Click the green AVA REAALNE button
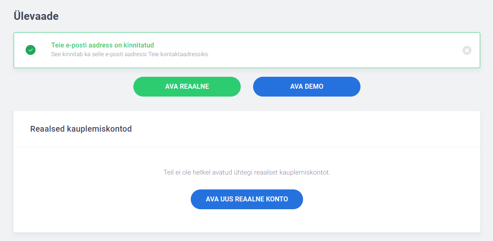The width and height of the screenshot is (493, 241). pyautogui.click(x=187, y=86)
